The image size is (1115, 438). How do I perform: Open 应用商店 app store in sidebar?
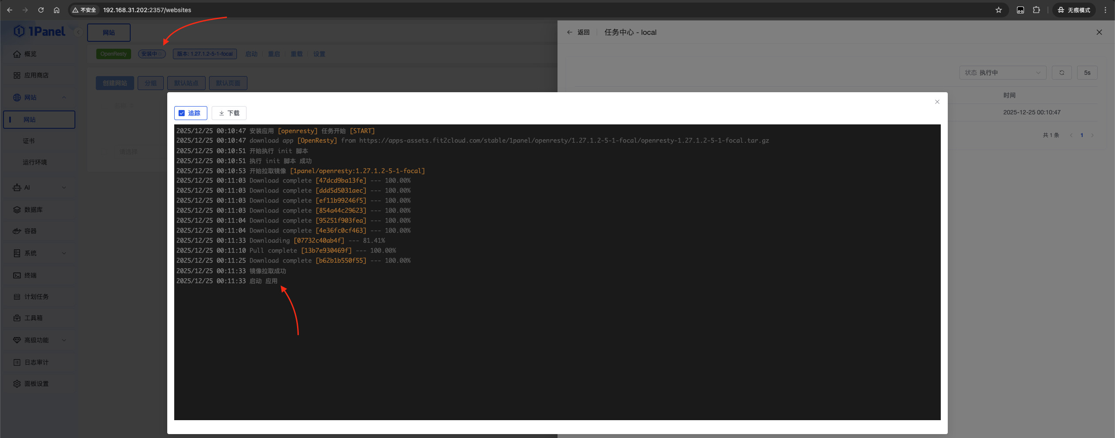[x=36, y=75]
